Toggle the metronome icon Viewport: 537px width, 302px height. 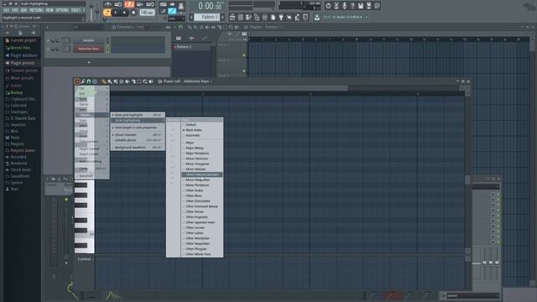pyautogui.click(x=108, y=4)
